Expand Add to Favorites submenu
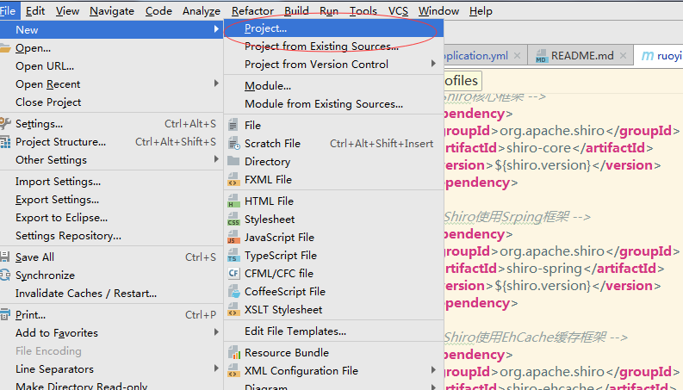The width and height of the screenshot is (683, 390). 216,332
